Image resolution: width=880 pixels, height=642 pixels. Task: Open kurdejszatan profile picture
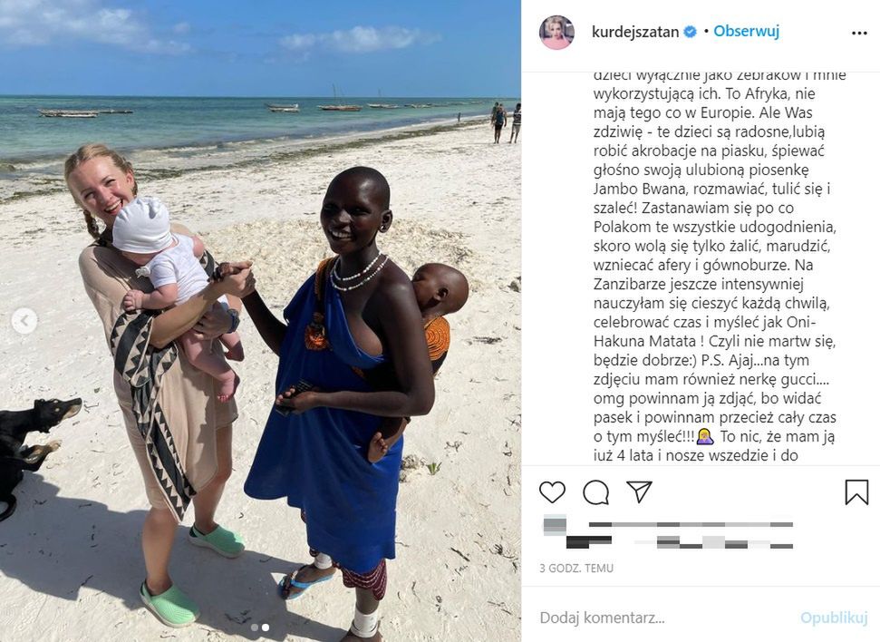tap(556, 32)
